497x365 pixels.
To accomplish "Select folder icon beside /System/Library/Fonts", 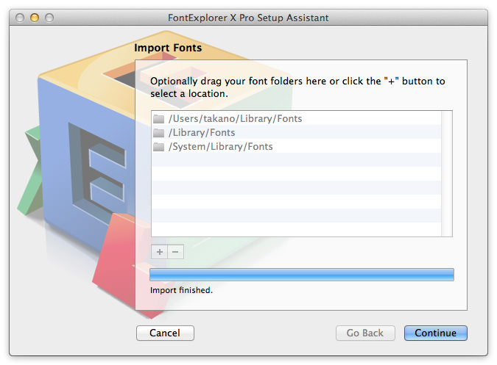I will [158, 147].
